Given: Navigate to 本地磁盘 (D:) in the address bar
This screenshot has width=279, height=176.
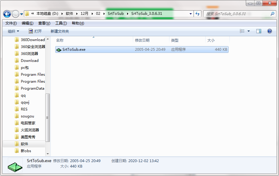Looking at the screenshot, I should pos(47,14).
